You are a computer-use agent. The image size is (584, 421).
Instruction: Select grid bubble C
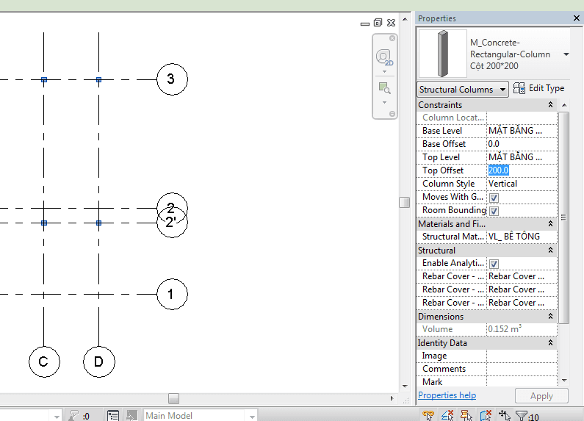44,361
